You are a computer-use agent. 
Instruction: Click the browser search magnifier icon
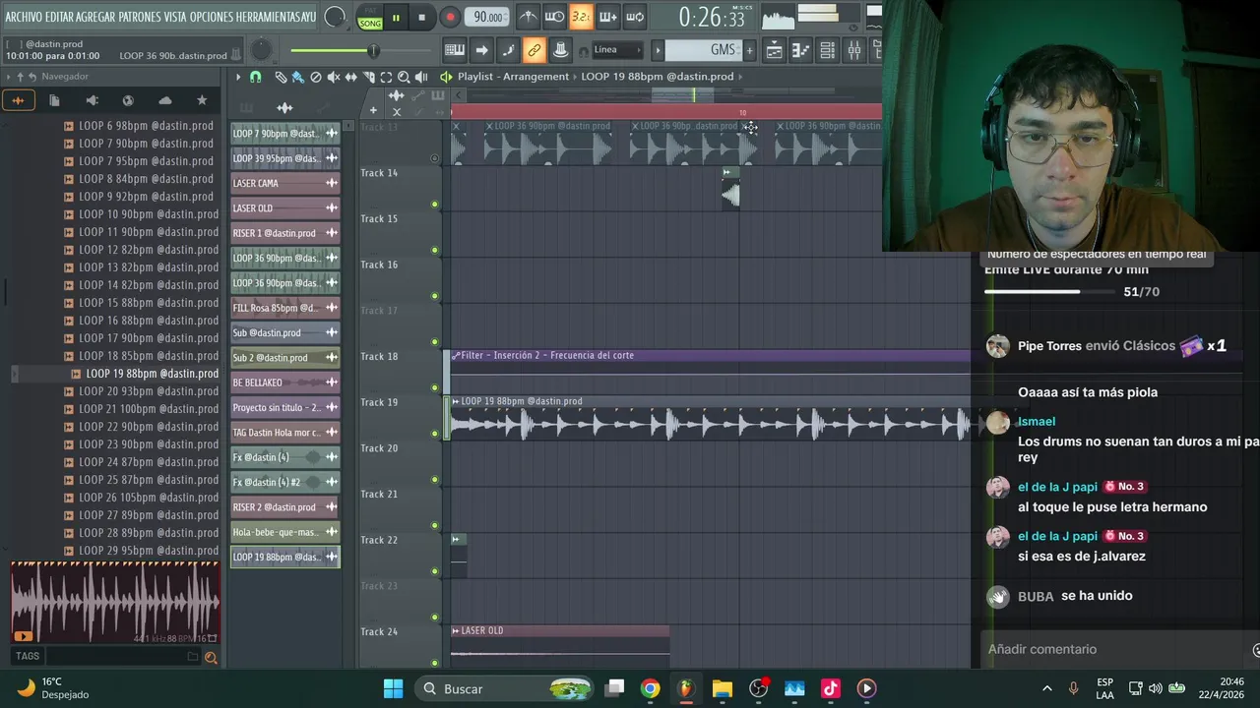211,657
